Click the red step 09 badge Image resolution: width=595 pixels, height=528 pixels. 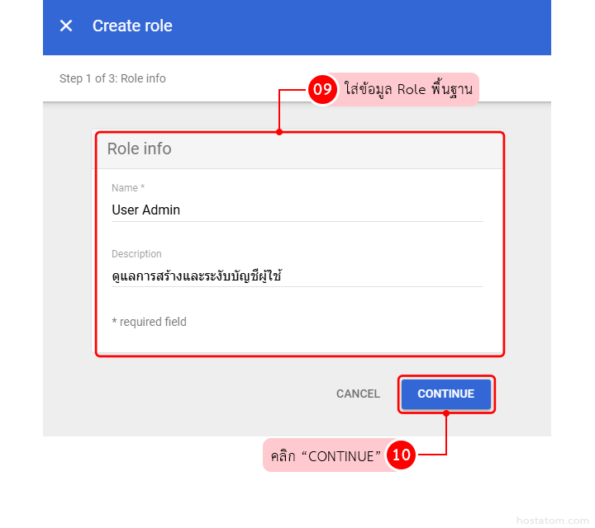(322, 90)
